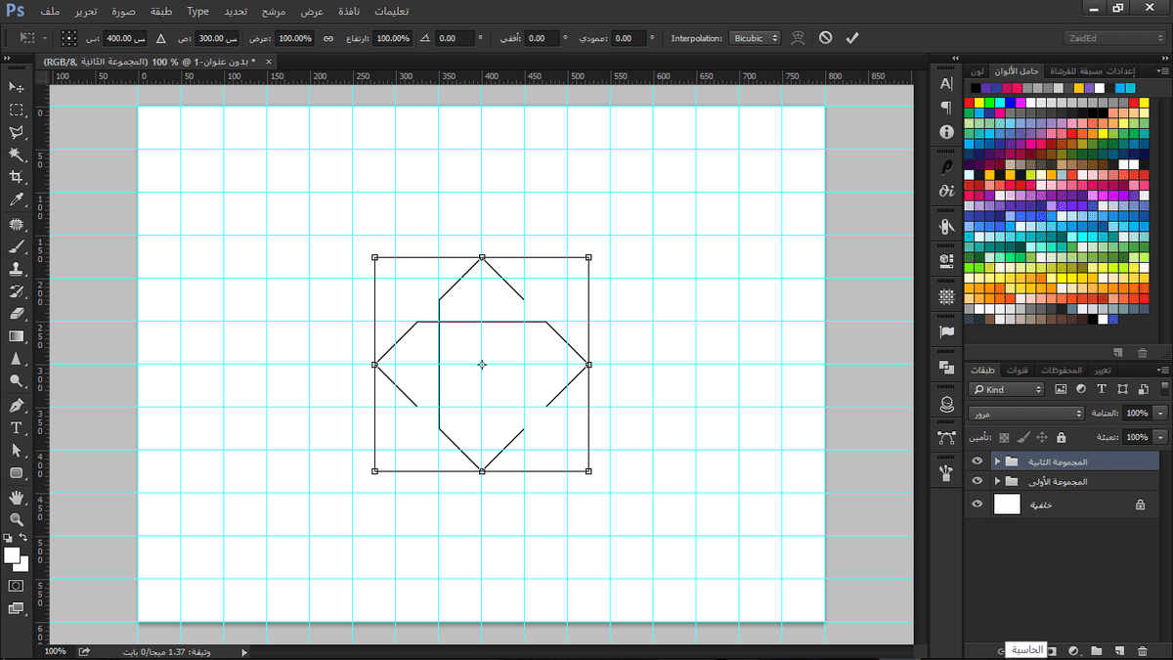This screenshot has height=660, width=1173.
Task: Cancel the transform with the circle-slash icon
Action: click(826, 38)
